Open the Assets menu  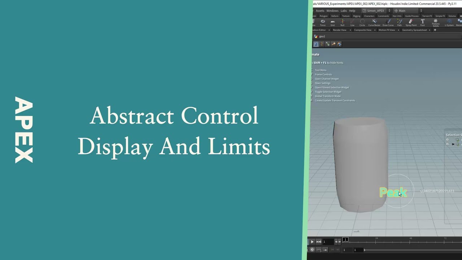click(x=320, y=11)
